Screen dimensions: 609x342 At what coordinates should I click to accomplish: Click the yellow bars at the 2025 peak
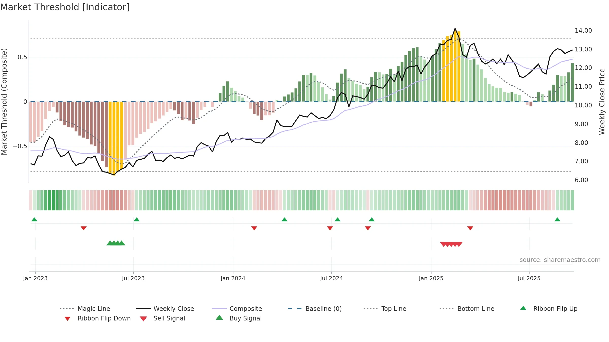(x=451, y=66)
